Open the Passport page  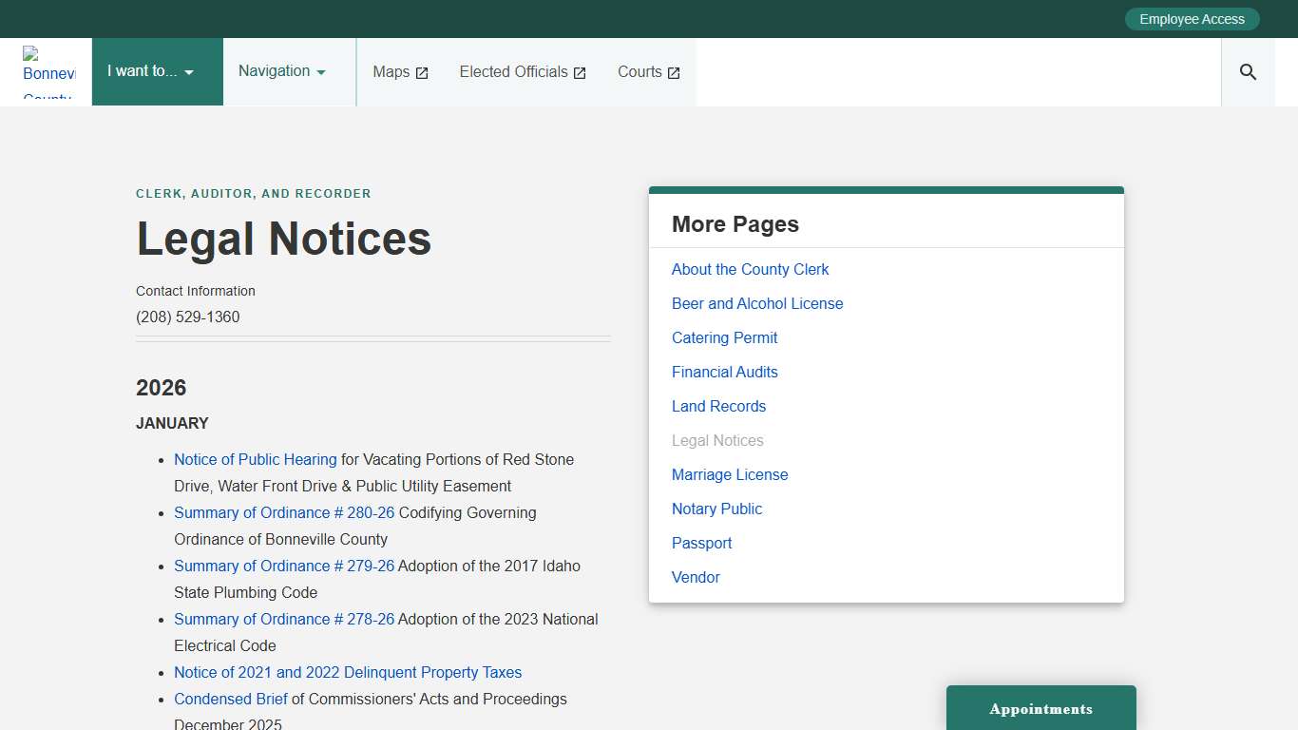click(x=701, y=543)
